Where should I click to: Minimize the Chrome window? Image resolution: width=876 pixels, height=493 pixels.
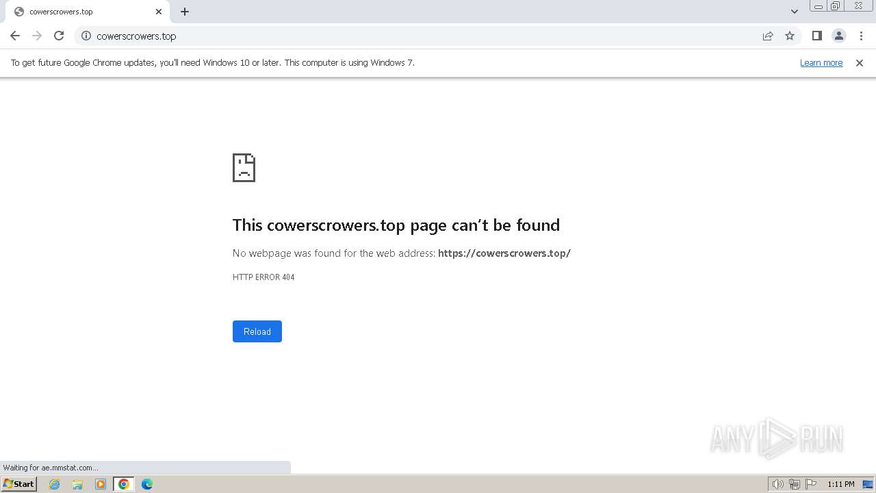point(819,6)
